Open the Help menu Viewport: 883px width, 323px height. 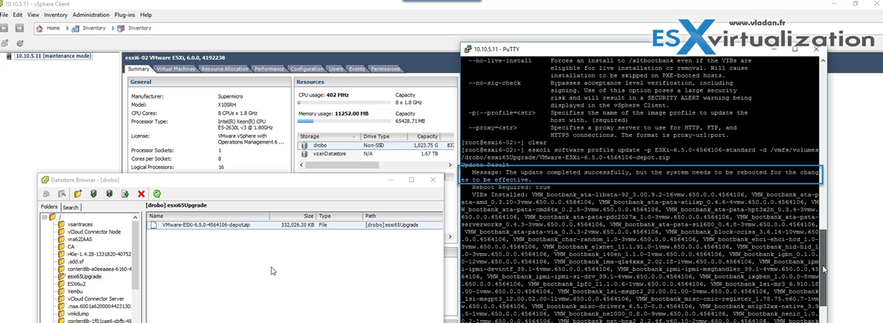[x=146, y=15]
